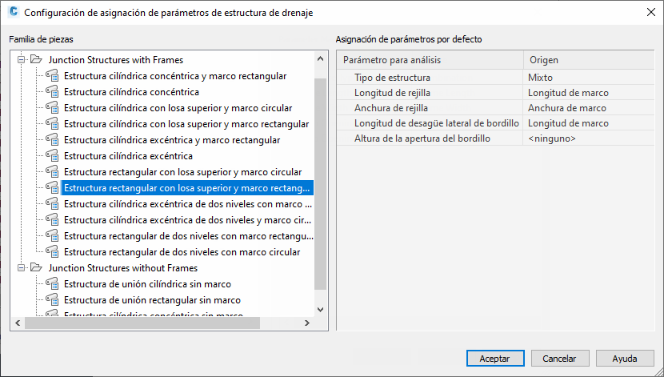Click the Parámetro para análisis column header
This screenshot has width=664, height=377.
[x=430, y=60]
